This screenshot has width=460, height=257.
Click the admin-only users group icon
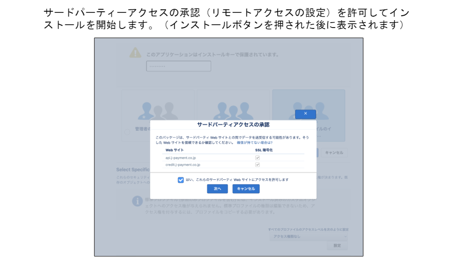click(x=158, y=111)
